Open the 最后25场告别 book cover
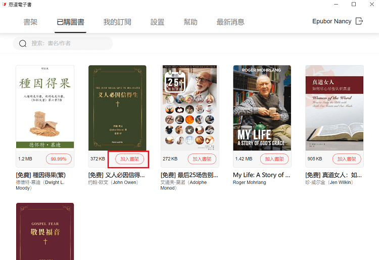The width and height of the screenshot is (379, 260). click(189, 108)
